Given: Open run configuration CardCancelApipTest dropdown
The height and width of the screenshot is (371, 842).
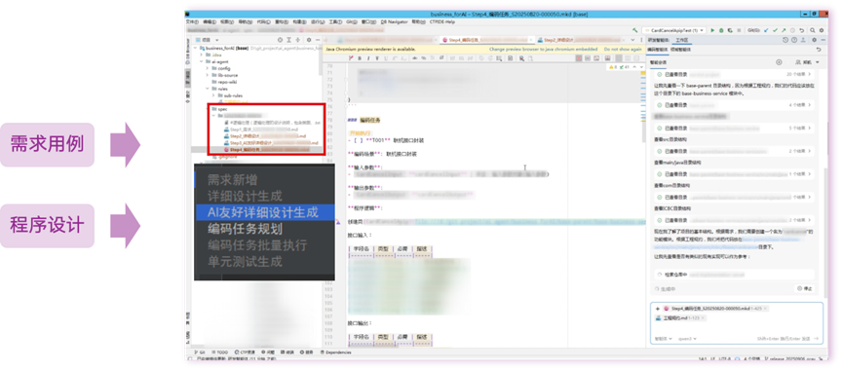Looking at the screenshot, I should 674,30.
